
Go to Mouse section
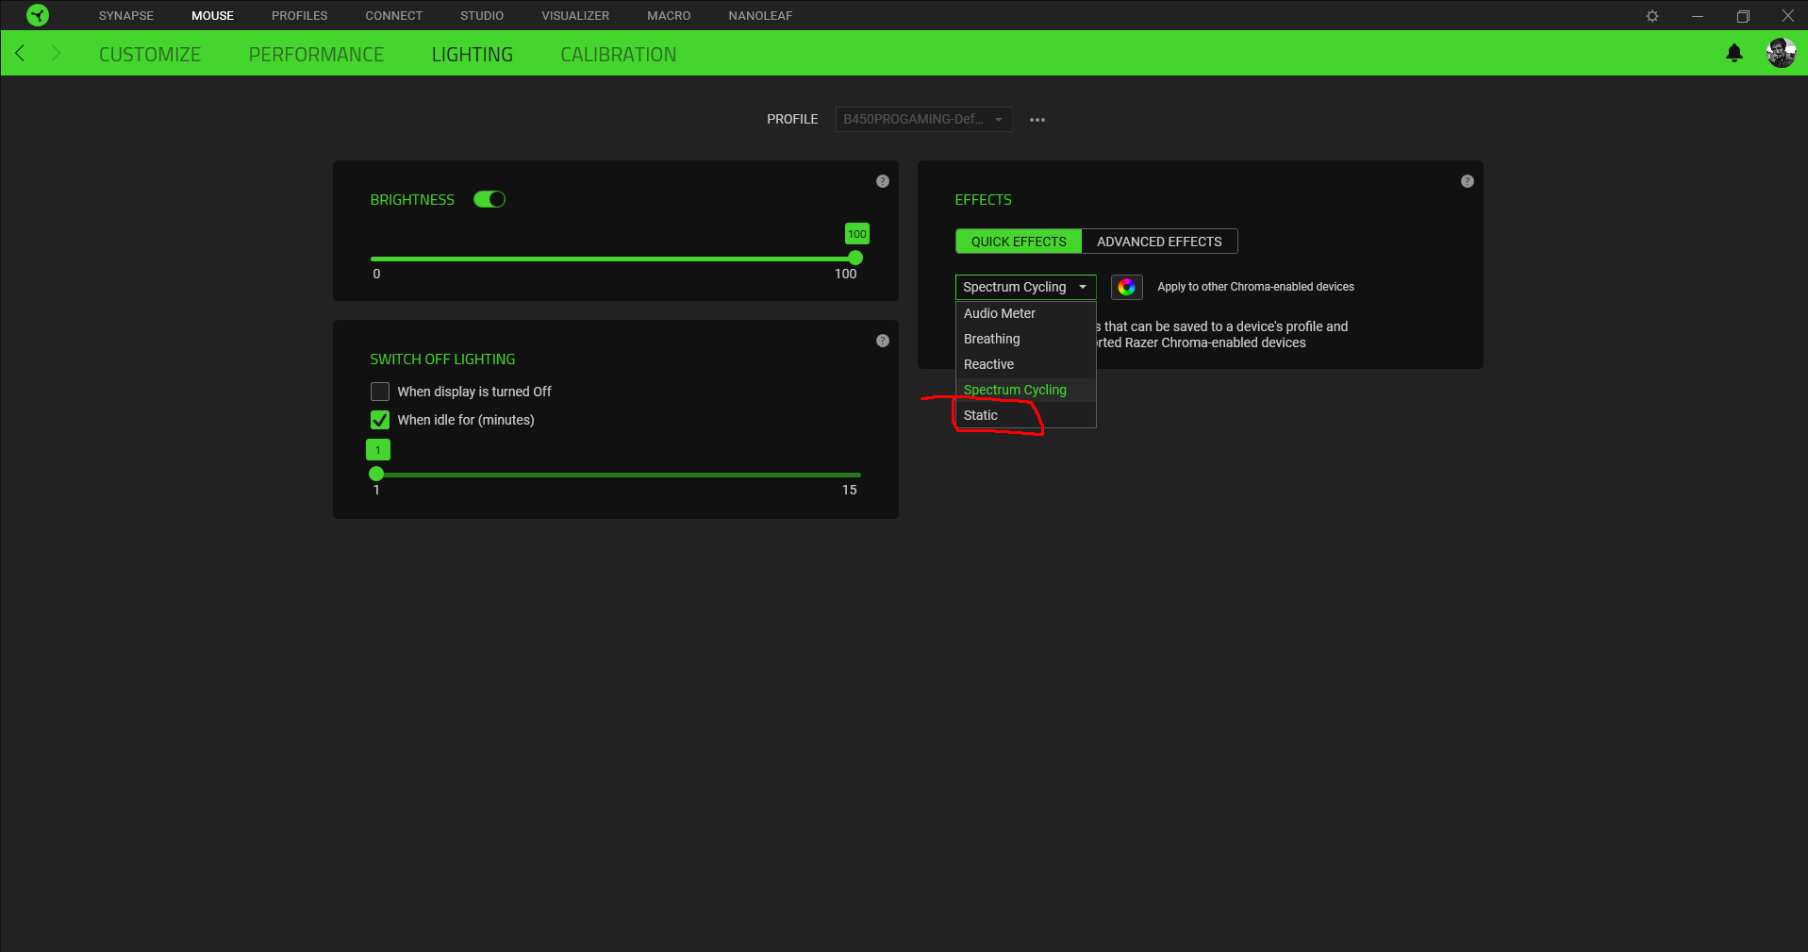tap(212, 16)
